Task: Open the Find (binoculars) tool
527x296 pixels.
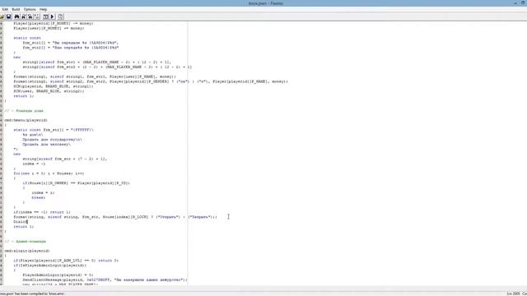Action: click(x=16, y=16)
